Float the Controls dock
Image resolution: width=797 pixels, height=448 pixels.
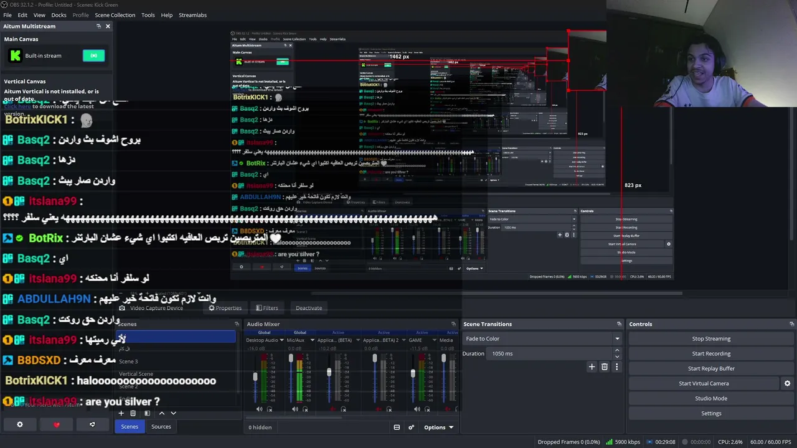click(791, 324)
